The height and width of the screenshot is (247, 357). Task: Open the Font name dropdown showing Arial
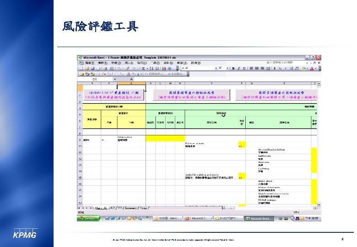216,68
